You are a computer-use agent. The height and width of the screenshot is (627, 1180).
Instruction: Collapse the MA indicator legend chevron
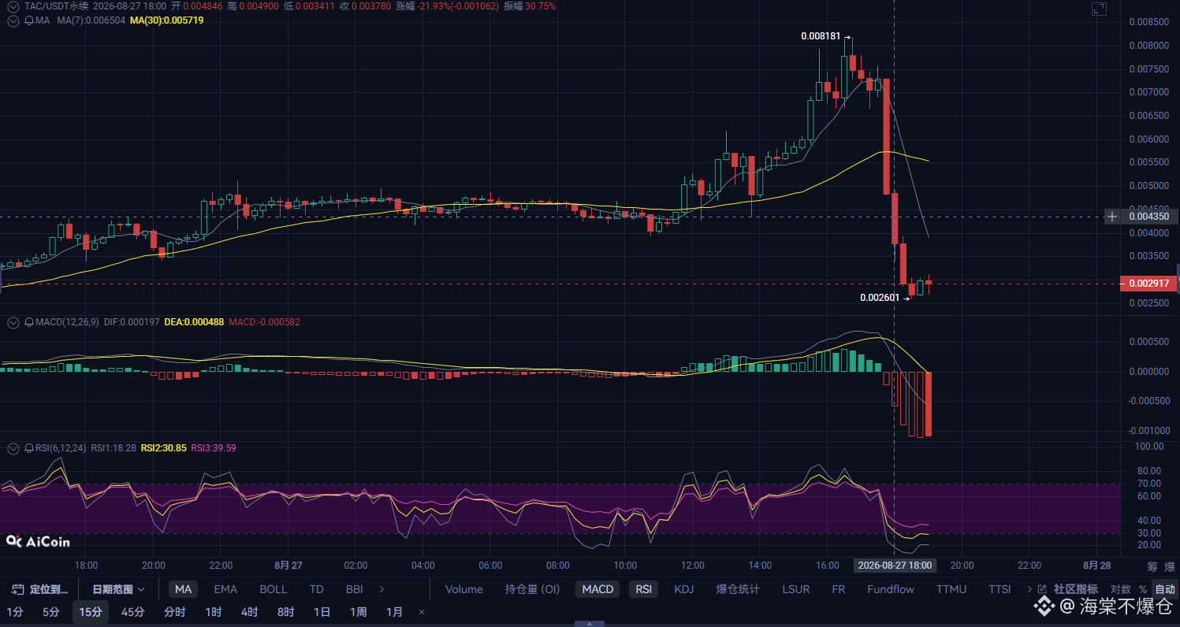(13, 20)
